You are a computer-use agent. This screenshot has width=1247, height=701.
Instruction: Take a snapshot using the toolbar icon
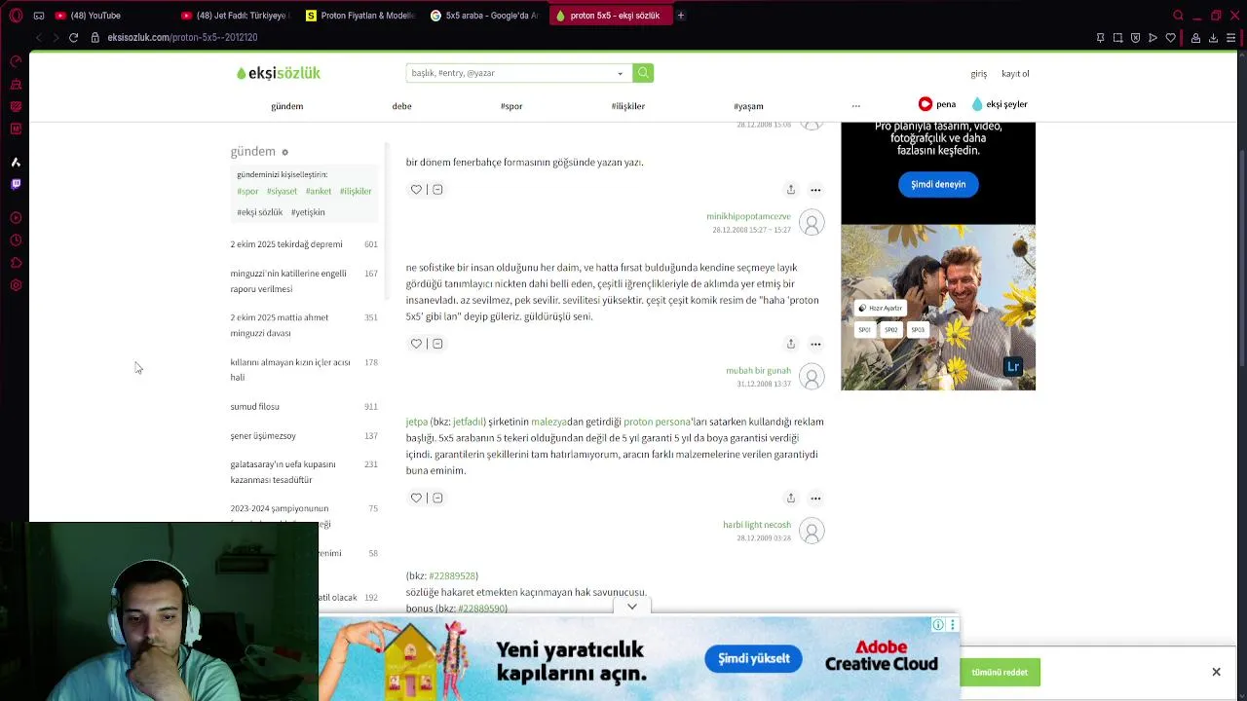pos(1117,37)
